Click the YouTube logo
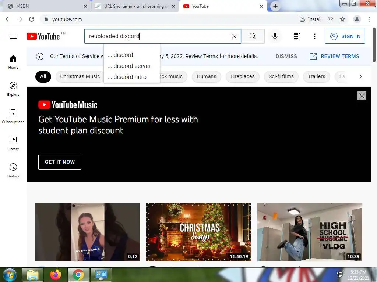Screen dimensions: 377x282 [43, 36]
